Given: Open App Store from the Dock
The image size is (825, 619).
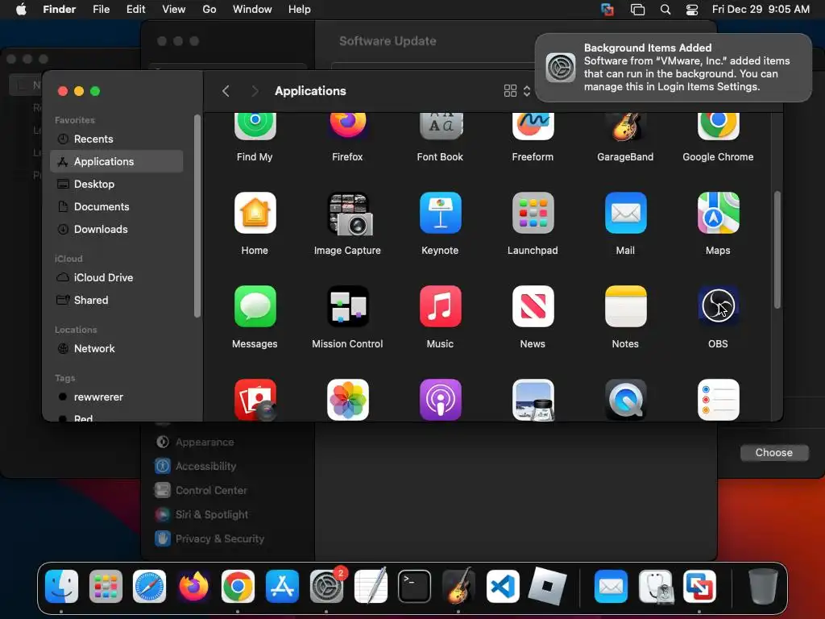Looking at the screenshot, I should pyautogui.click(x=282, y=587).
